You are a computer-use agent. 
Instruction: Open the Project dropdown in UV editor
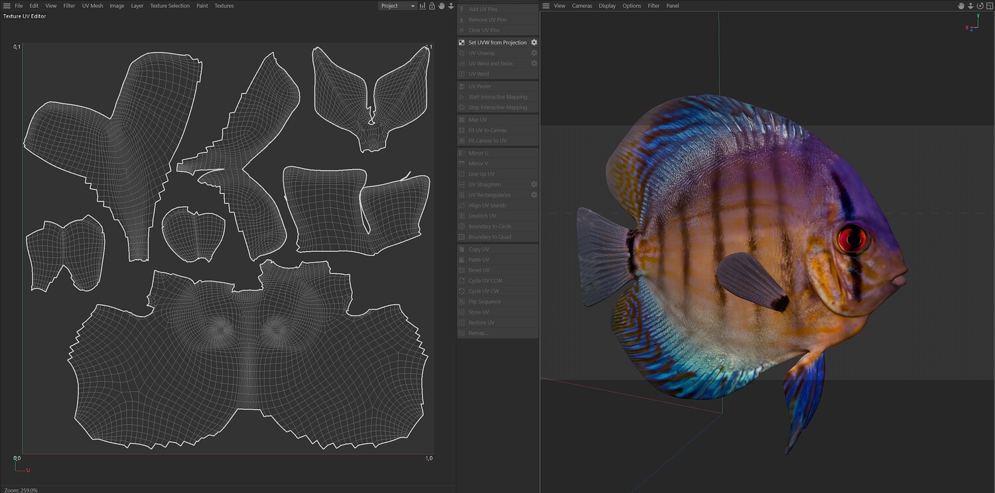pos(397,6)
